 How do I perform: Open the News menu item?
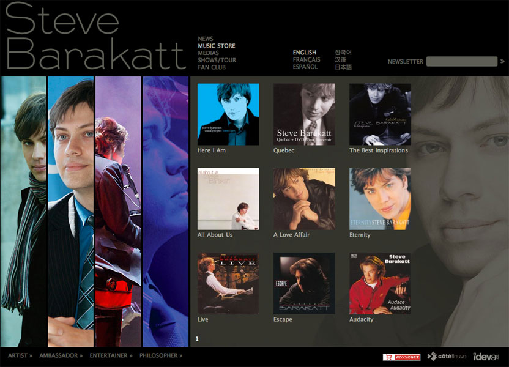click(206, 39)
